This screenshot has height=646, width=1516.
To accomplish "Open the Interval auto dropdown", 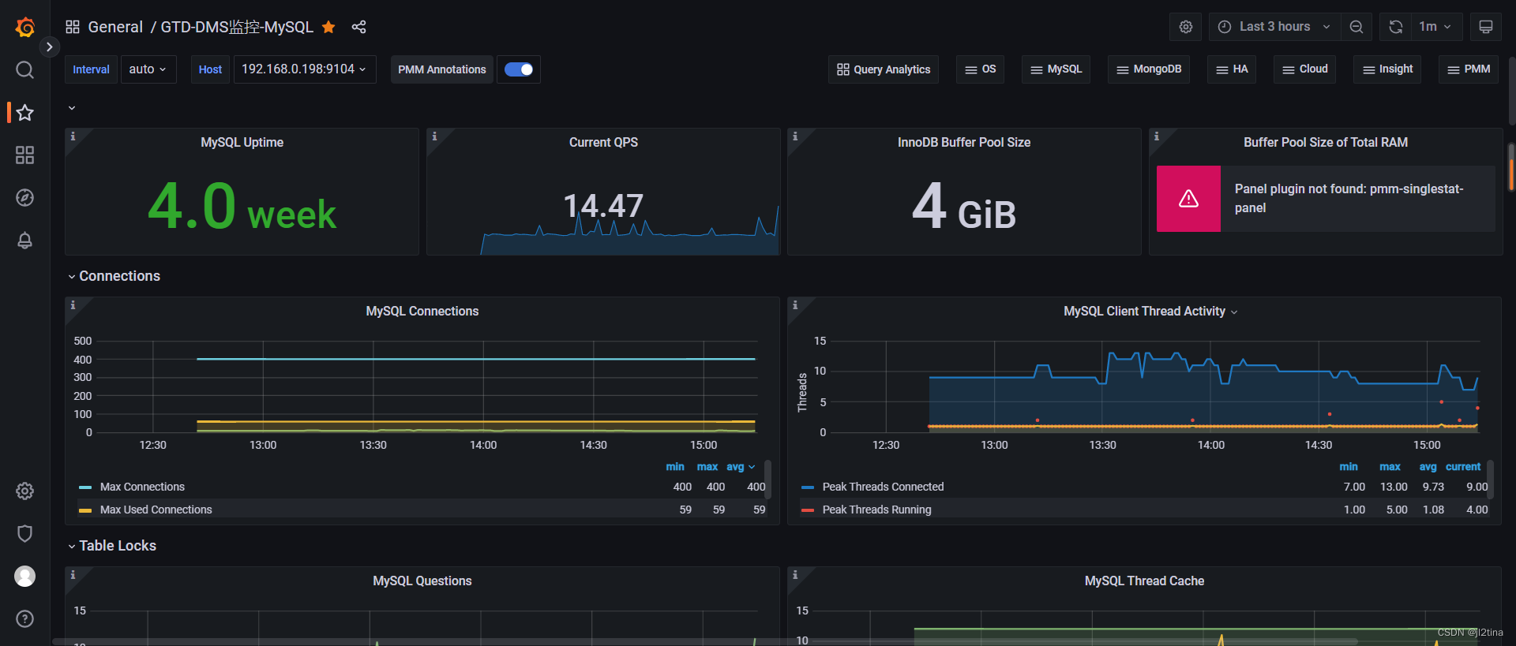I will click(x=148, y=69).
